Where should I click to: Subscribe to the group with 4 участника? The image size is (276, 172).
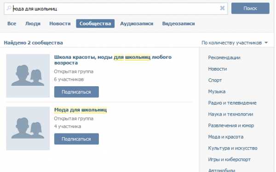76,139
